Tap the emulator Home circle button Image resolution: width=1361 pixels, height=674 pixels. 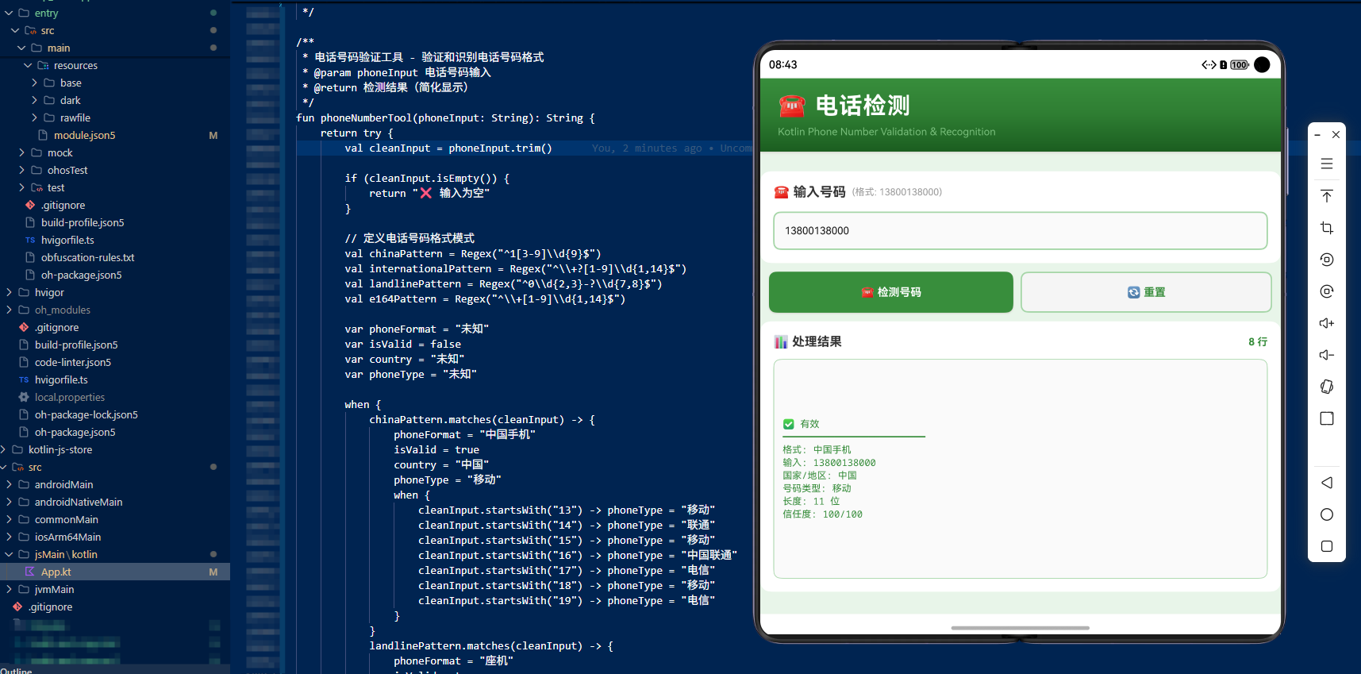tap(1326, 514)
